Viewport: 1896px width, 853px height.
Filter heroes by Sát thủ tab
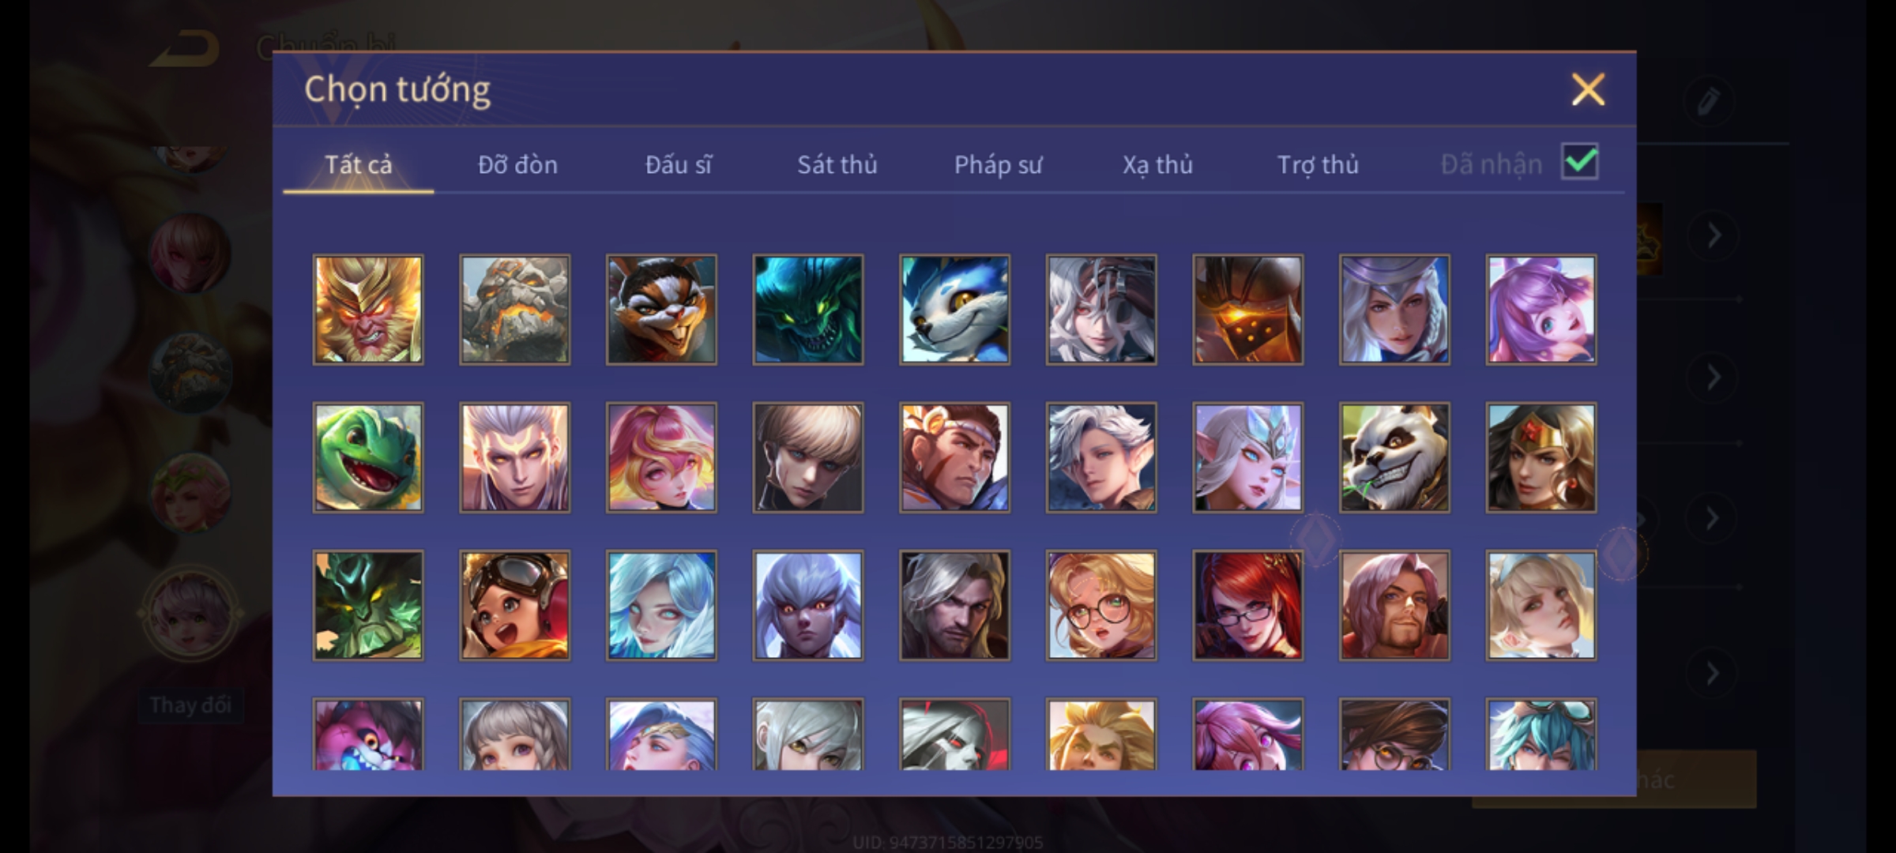click(837, 164)
